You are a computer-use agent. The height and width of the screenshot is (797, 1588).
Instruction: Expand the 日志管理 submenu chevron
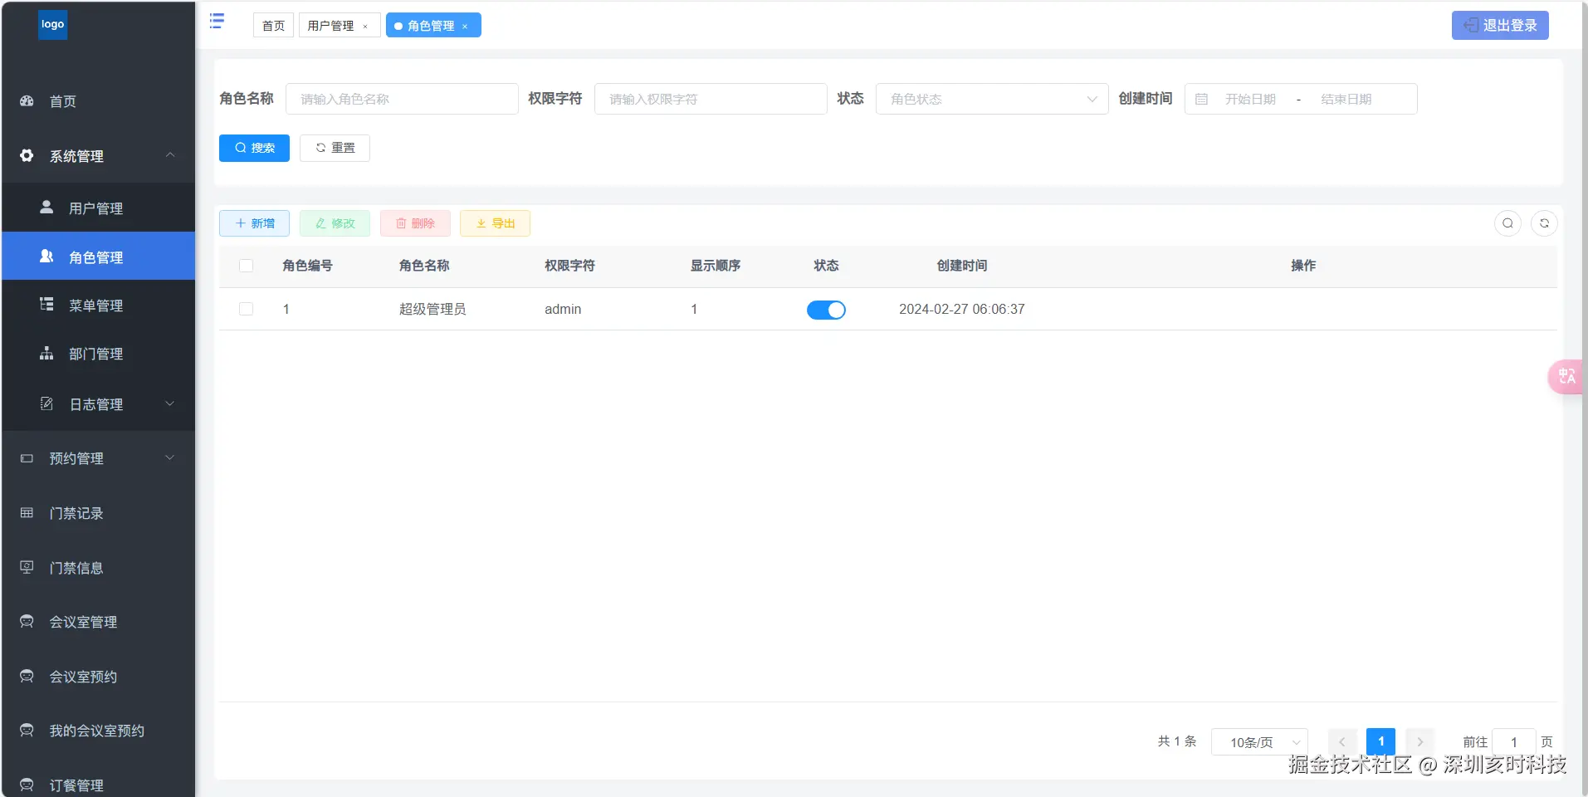[170, 403]
